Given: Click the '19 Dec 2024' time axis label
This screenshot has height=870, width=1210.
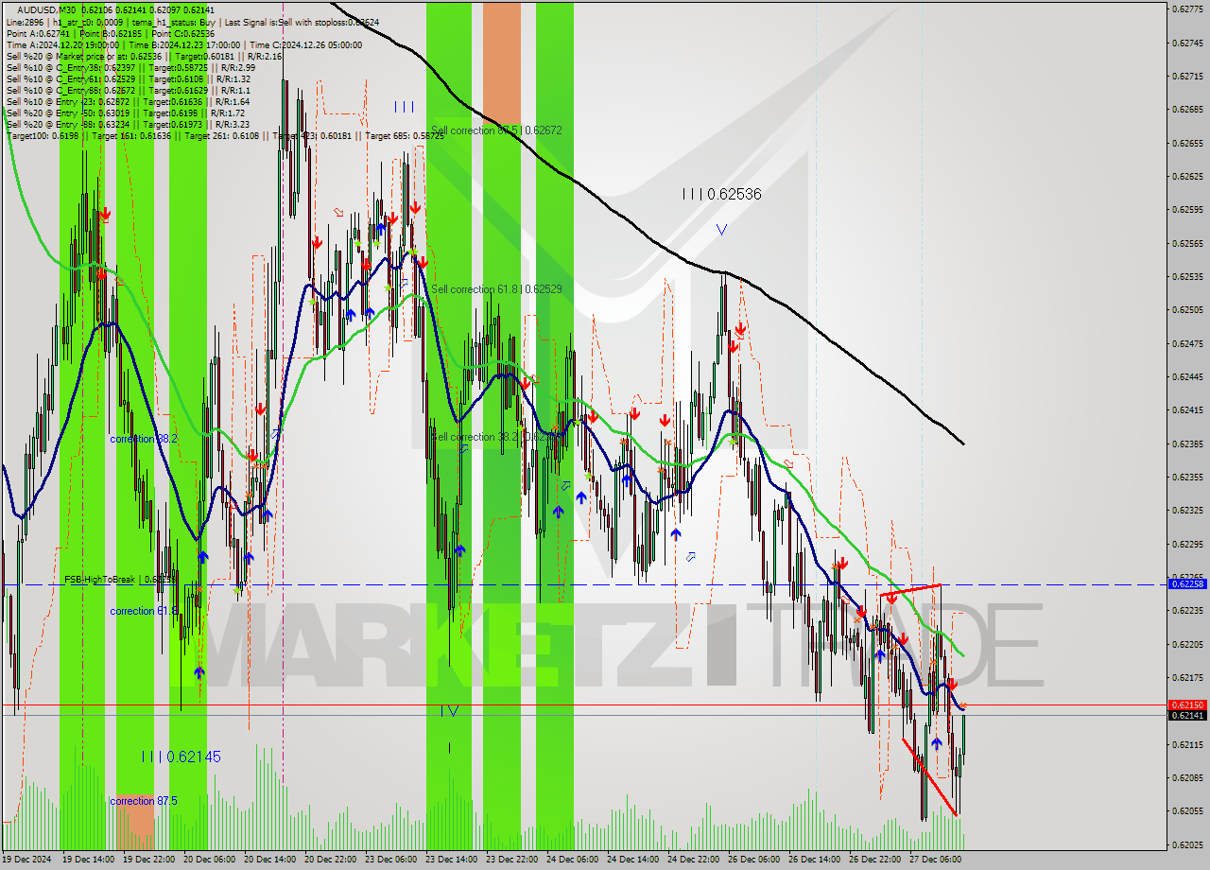Looking at the screenshot, I should [27, 860].
